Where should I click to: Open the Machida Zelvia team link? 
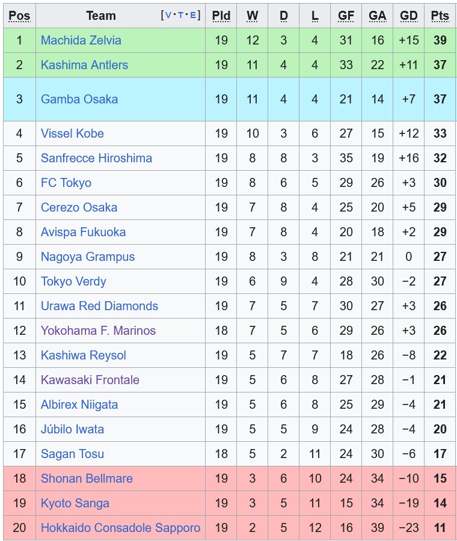tap(81, 40)
